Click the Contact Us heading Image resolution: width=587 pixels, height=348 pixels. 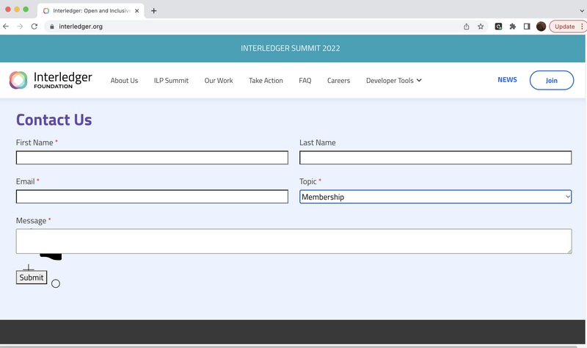[54, 120]
